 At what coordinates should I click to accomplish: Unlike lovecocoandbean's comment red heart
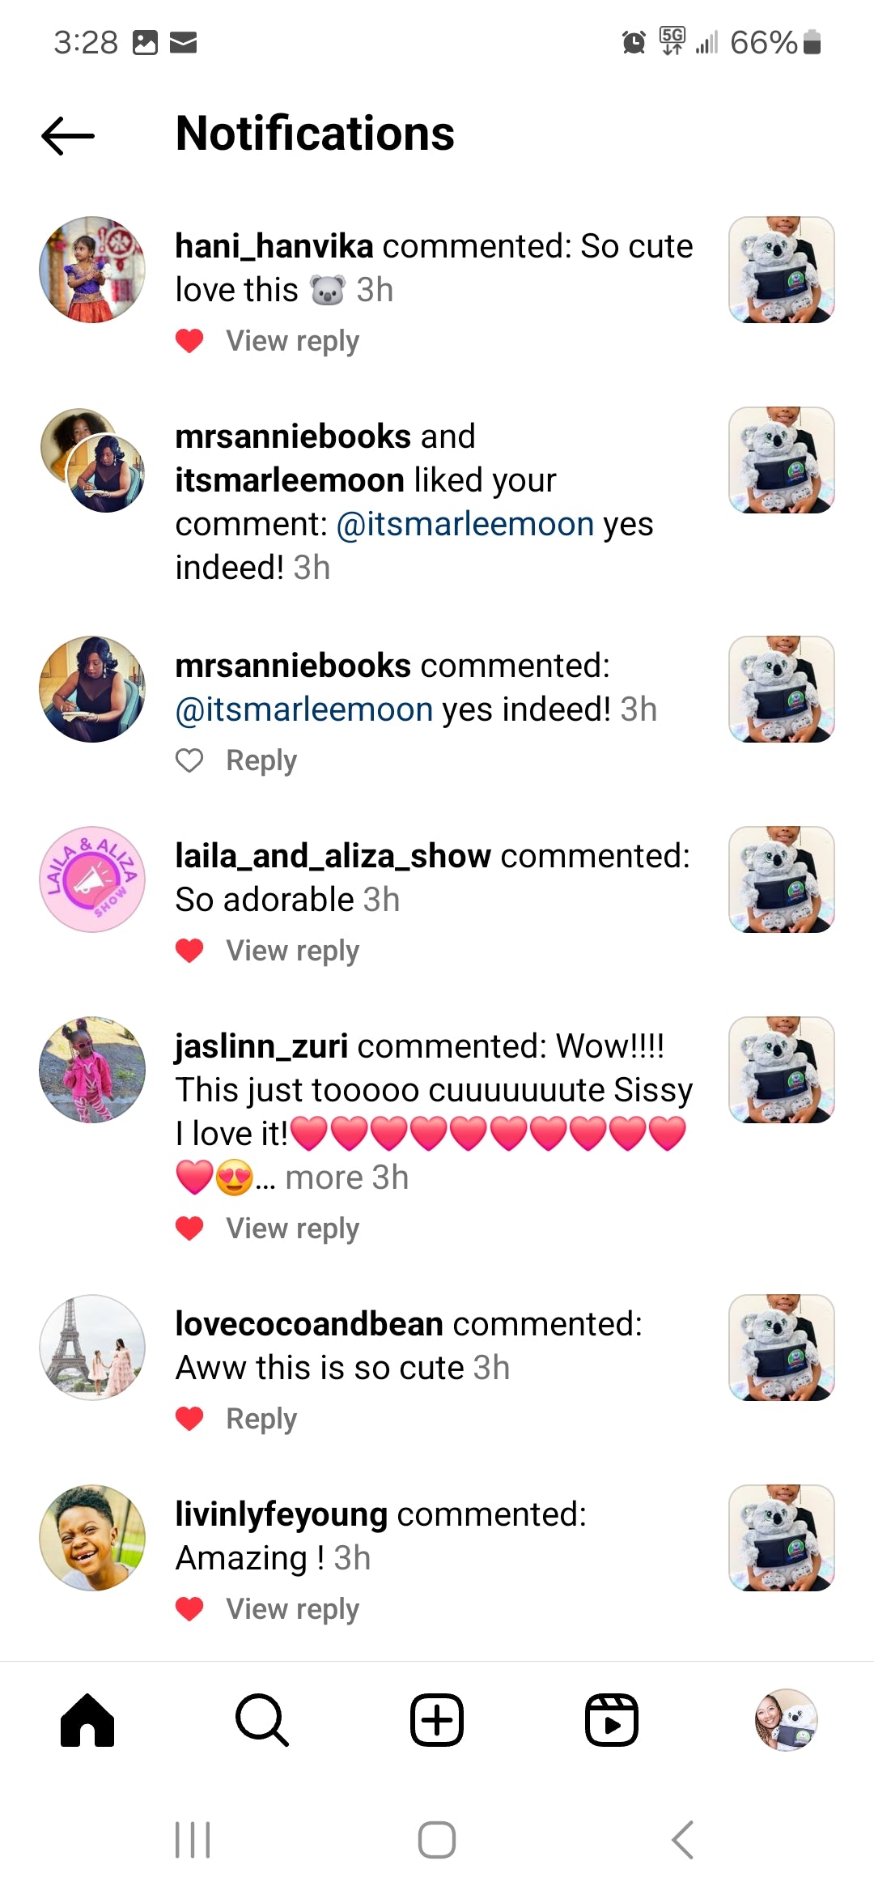pyautogui.click(x=189, y=1419)
